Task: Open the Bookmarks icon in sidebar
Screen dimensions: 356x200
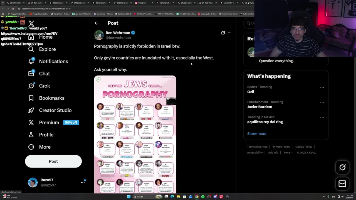Action: tap(31, 98)
